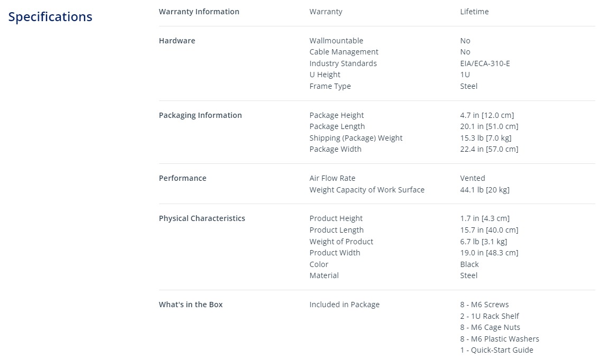Screen dimensions: 599x359
Task: Click the EIA/ECA-310-E industry standard value
Action: [485, 63]
